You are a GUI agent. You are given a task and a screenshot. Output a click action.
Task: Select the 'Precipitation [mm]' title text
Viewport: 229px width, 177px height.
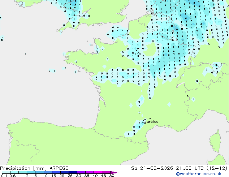coord(23,168)
